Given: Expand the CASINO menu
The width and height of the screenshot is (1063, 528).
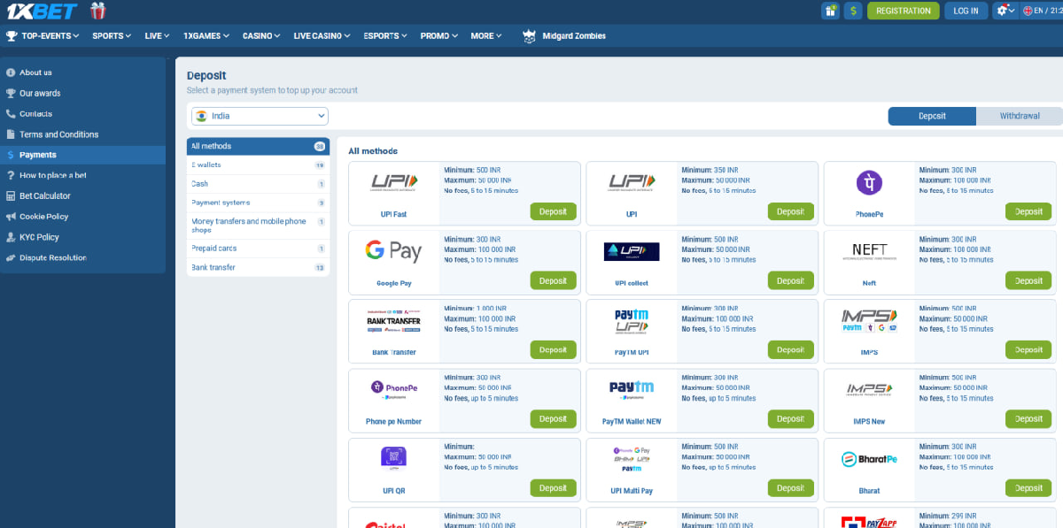Looking at the screenshot, I should pyautogui.click(x=261, y=36).
